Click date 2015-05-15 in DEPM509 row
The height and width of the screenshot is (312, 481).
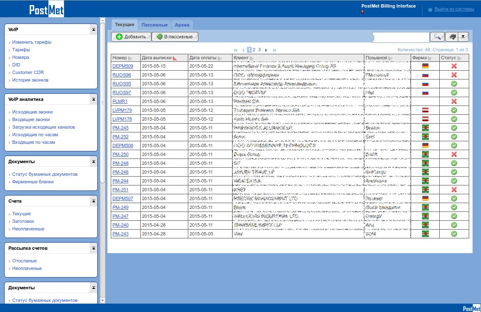point(154,66)
